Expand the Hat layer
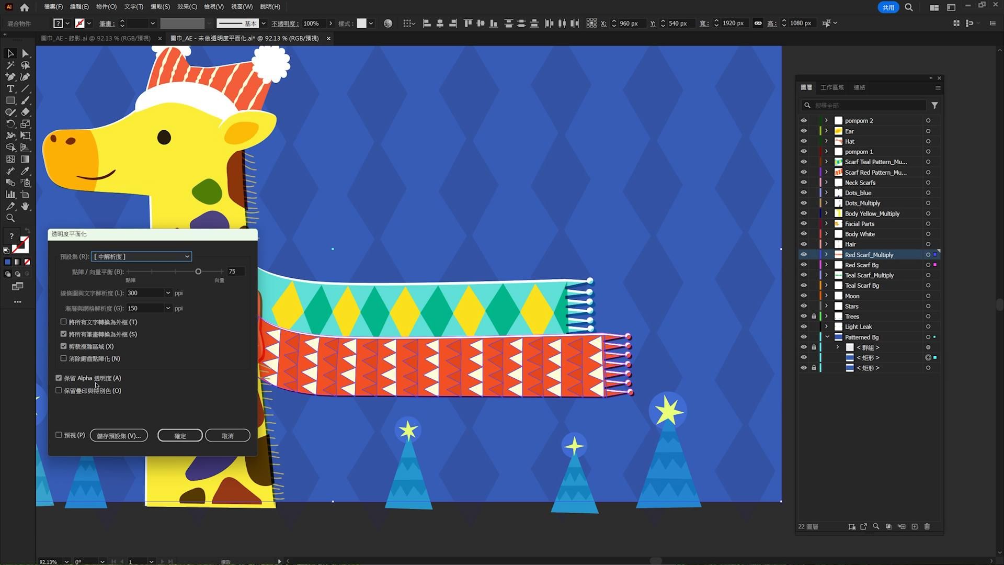This screenshot has width=1004, height=565. point(826,141)
